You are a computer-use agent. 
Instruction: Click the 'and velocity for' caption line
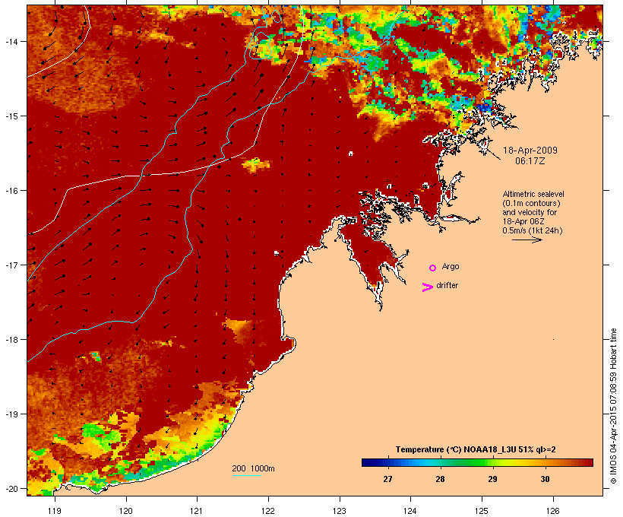point(530,212)
